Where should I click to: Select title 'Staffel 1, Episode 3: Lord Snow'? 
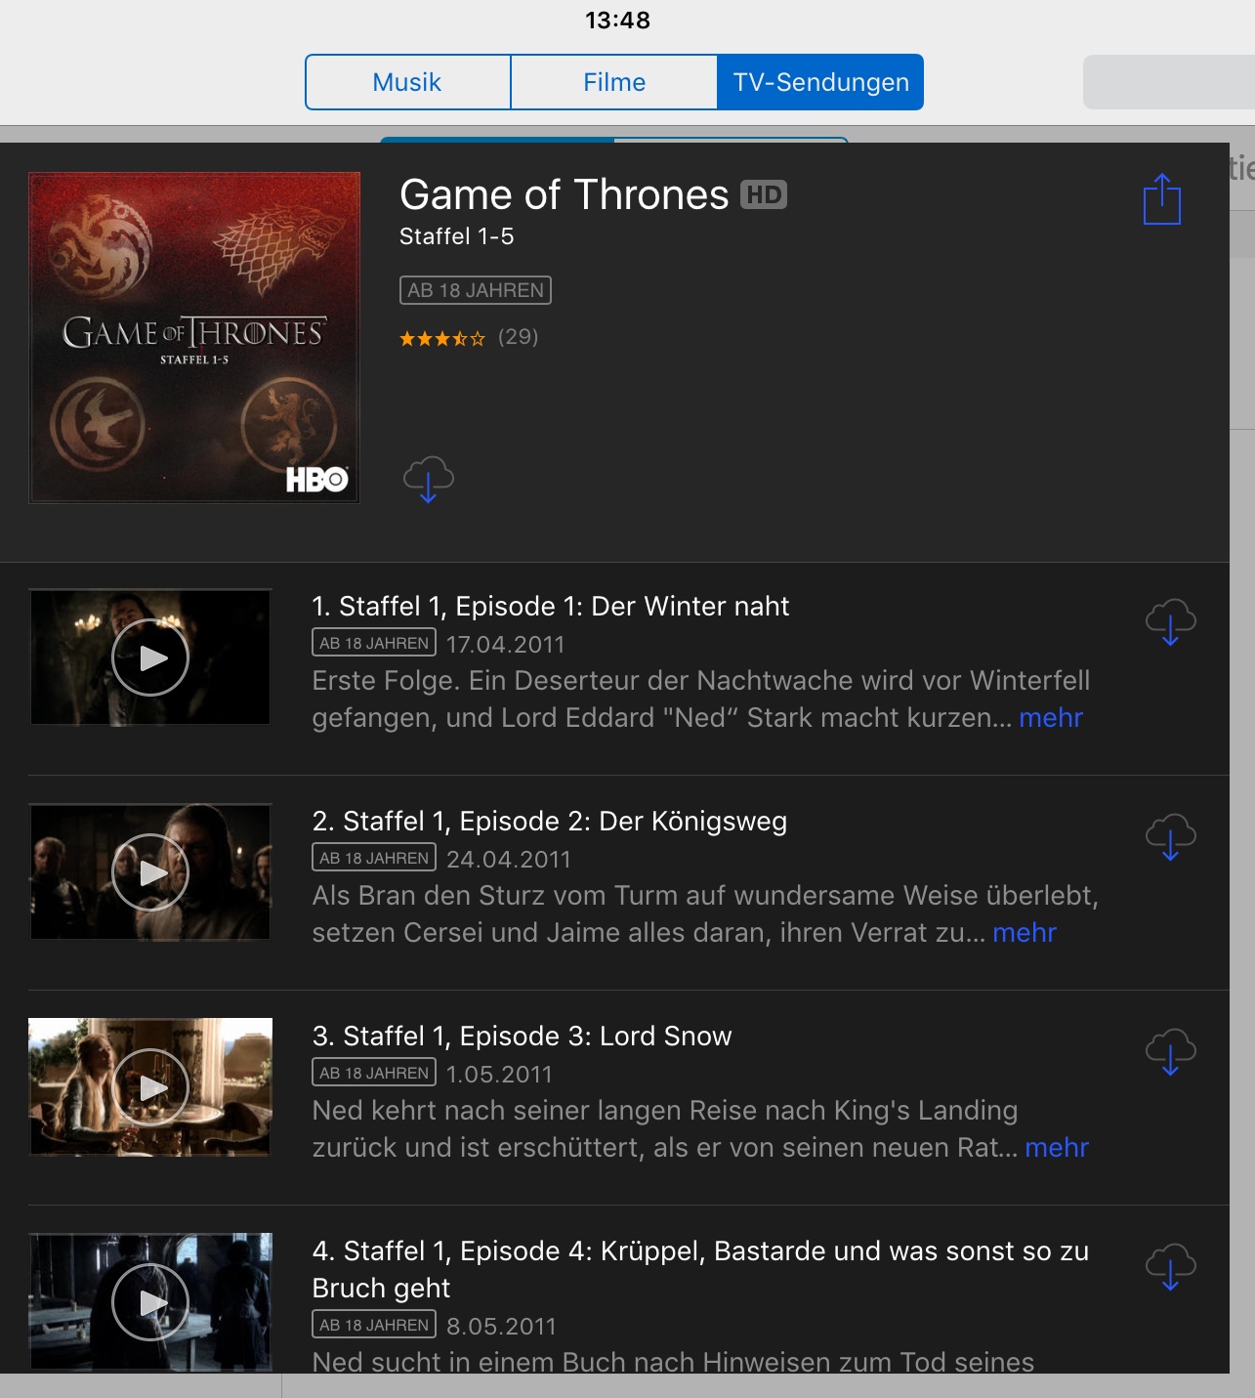(523, 1037)
